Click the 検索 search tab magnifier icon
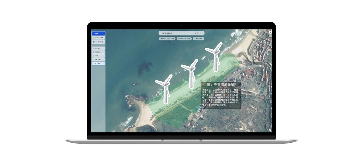 [x=94, y=33]
